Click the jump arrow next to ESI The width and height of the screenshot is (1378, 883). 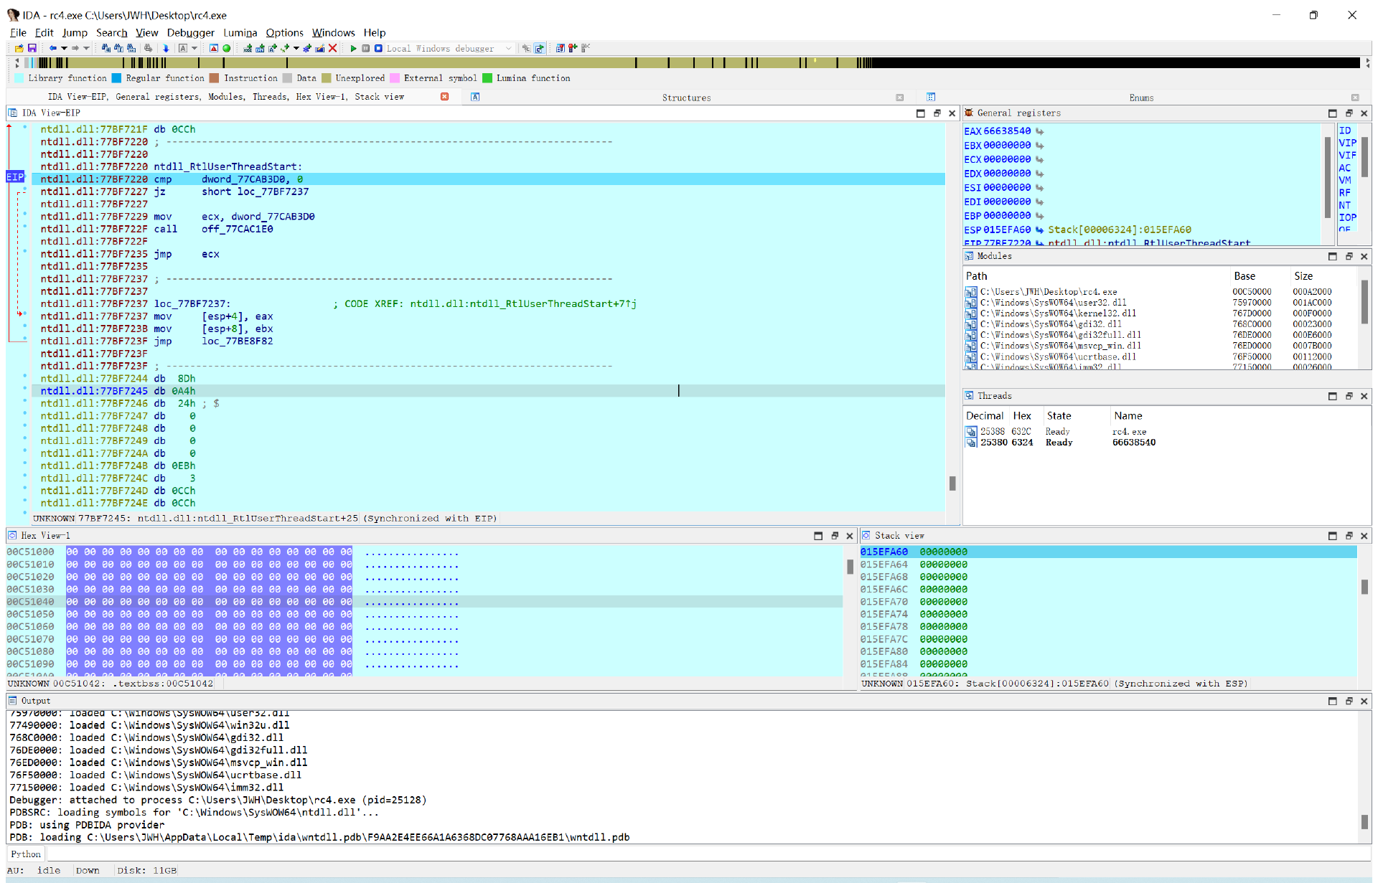tap(1040, 188)
